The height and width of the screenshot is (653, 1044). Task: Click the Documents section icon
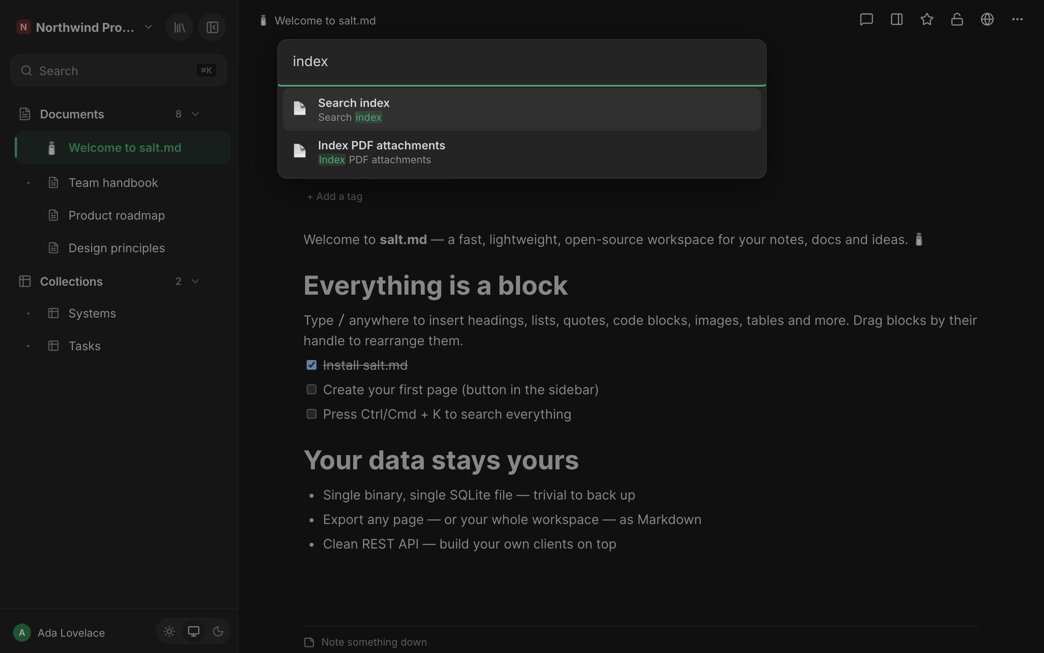25,114
